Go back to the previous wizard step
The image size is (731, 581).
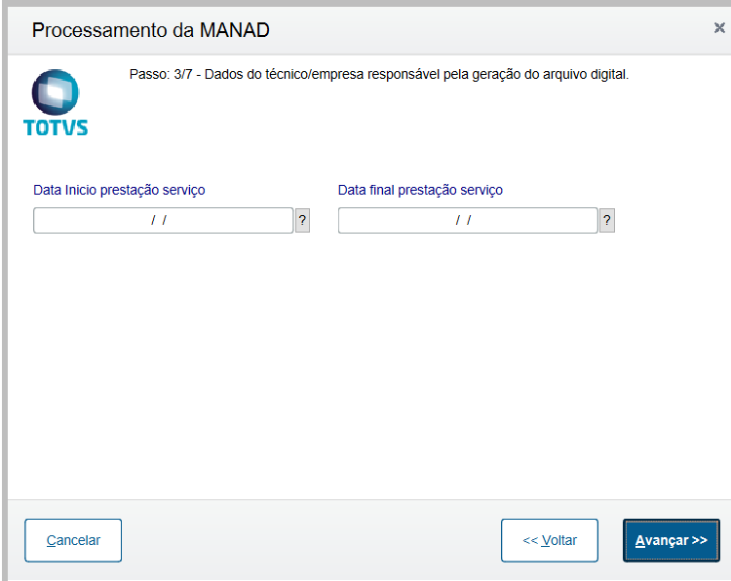(x=550, y=540)
